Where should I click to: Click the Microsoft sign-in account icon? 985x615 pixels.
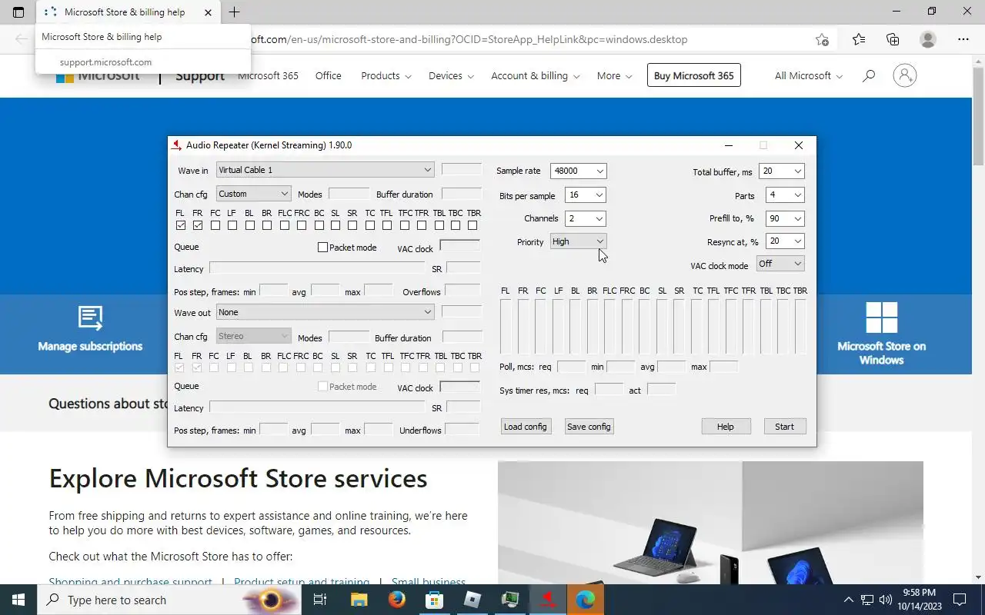pos(905,75)
